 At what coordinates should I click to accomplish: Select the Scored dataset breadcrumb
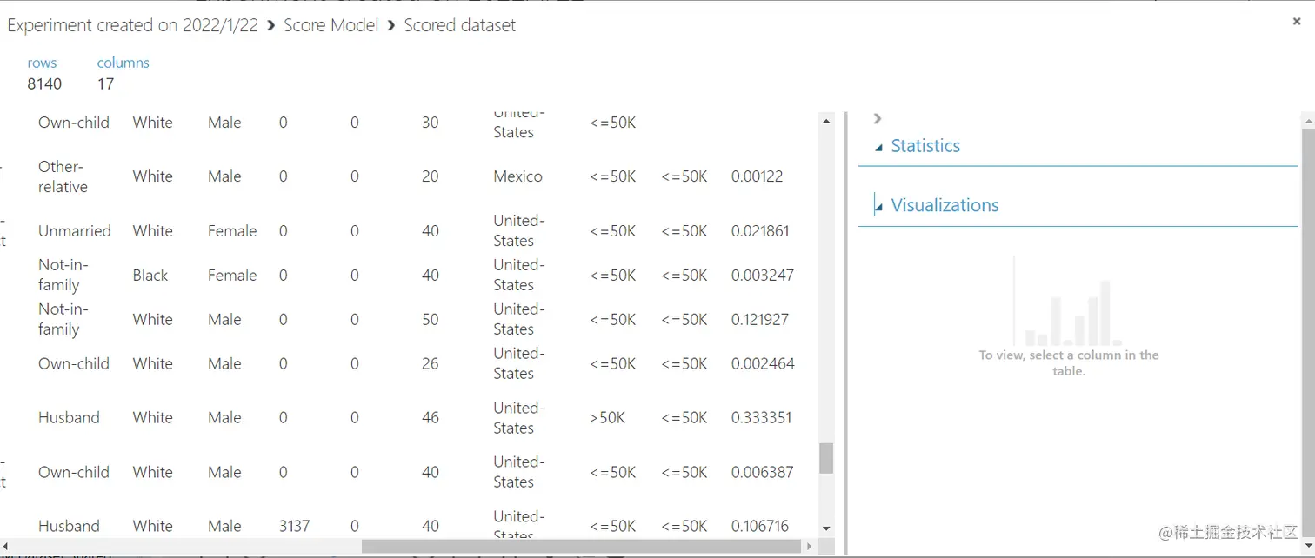460,25
